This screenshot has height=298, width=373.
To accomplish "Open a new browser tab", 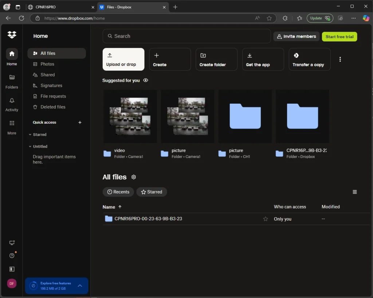I will [175, 7].
